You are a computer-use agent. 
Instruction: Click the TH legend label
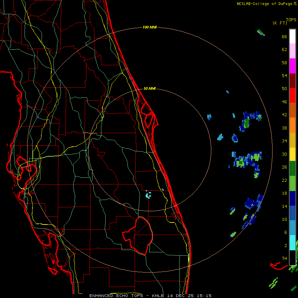pos(284,259)
